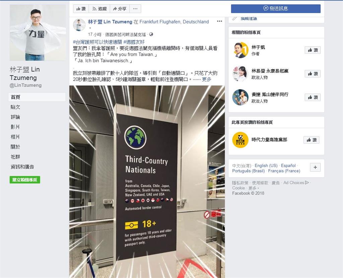Expand post text via 更多 link
343x278 pixels.
pyautogui.click(x=206, y=79)
